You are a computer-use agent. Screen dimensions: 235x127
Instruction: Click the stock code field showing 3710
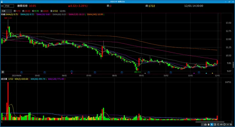(x=9, y=6)
